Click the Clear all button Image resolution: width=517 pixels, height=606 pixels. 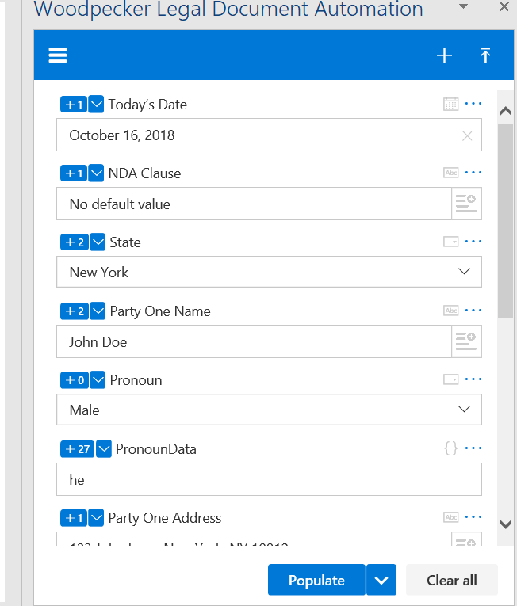[x=452, y=580]
